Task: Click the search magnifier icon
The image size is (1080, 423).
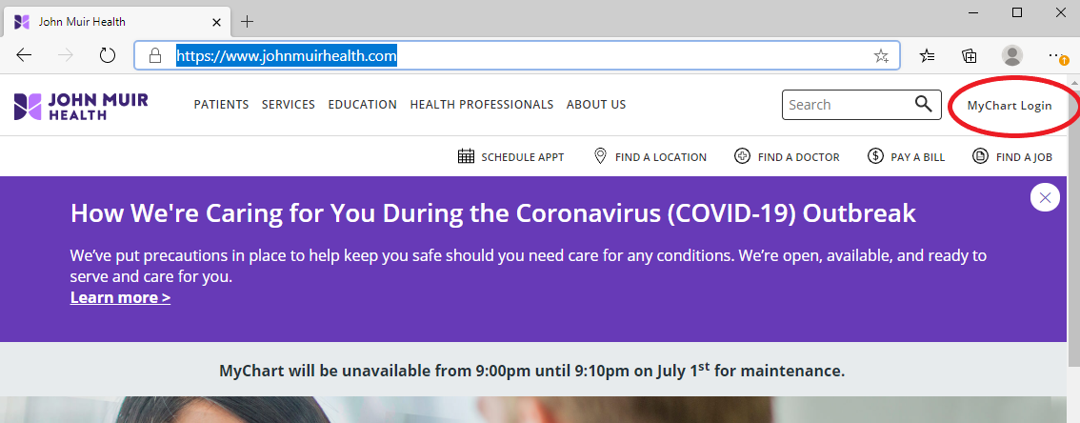Action: [x=923, y=105]
